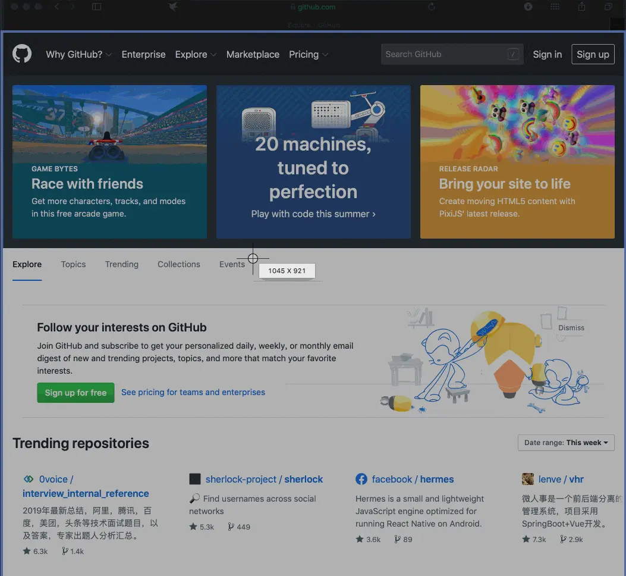626x576 pixels.
Task: Go to Marketplace
Action: coord(253,54)
